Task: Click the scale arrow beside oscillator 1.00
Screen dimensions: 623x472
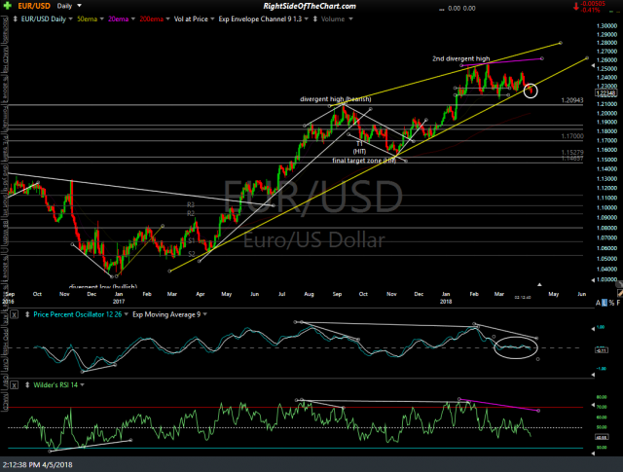Action: point(593,328)
